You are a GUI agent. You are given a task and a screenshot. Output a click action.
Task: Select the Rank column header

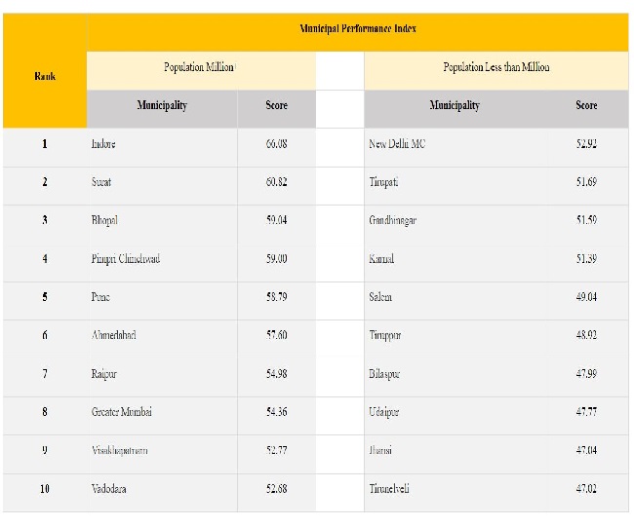pos(45,76)
